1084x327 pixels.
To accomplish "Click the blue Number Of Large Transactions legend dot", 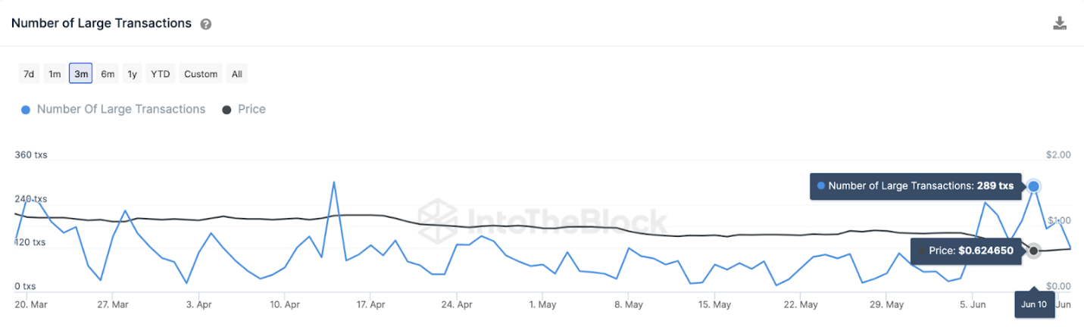I will pyautogui.click(x=26, y=110).
